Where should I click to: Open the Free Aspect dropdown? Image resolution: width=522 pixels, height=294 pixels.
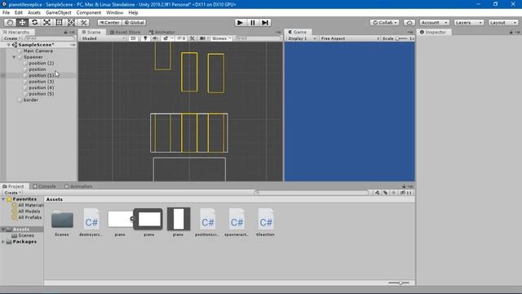tap(350, 38)
